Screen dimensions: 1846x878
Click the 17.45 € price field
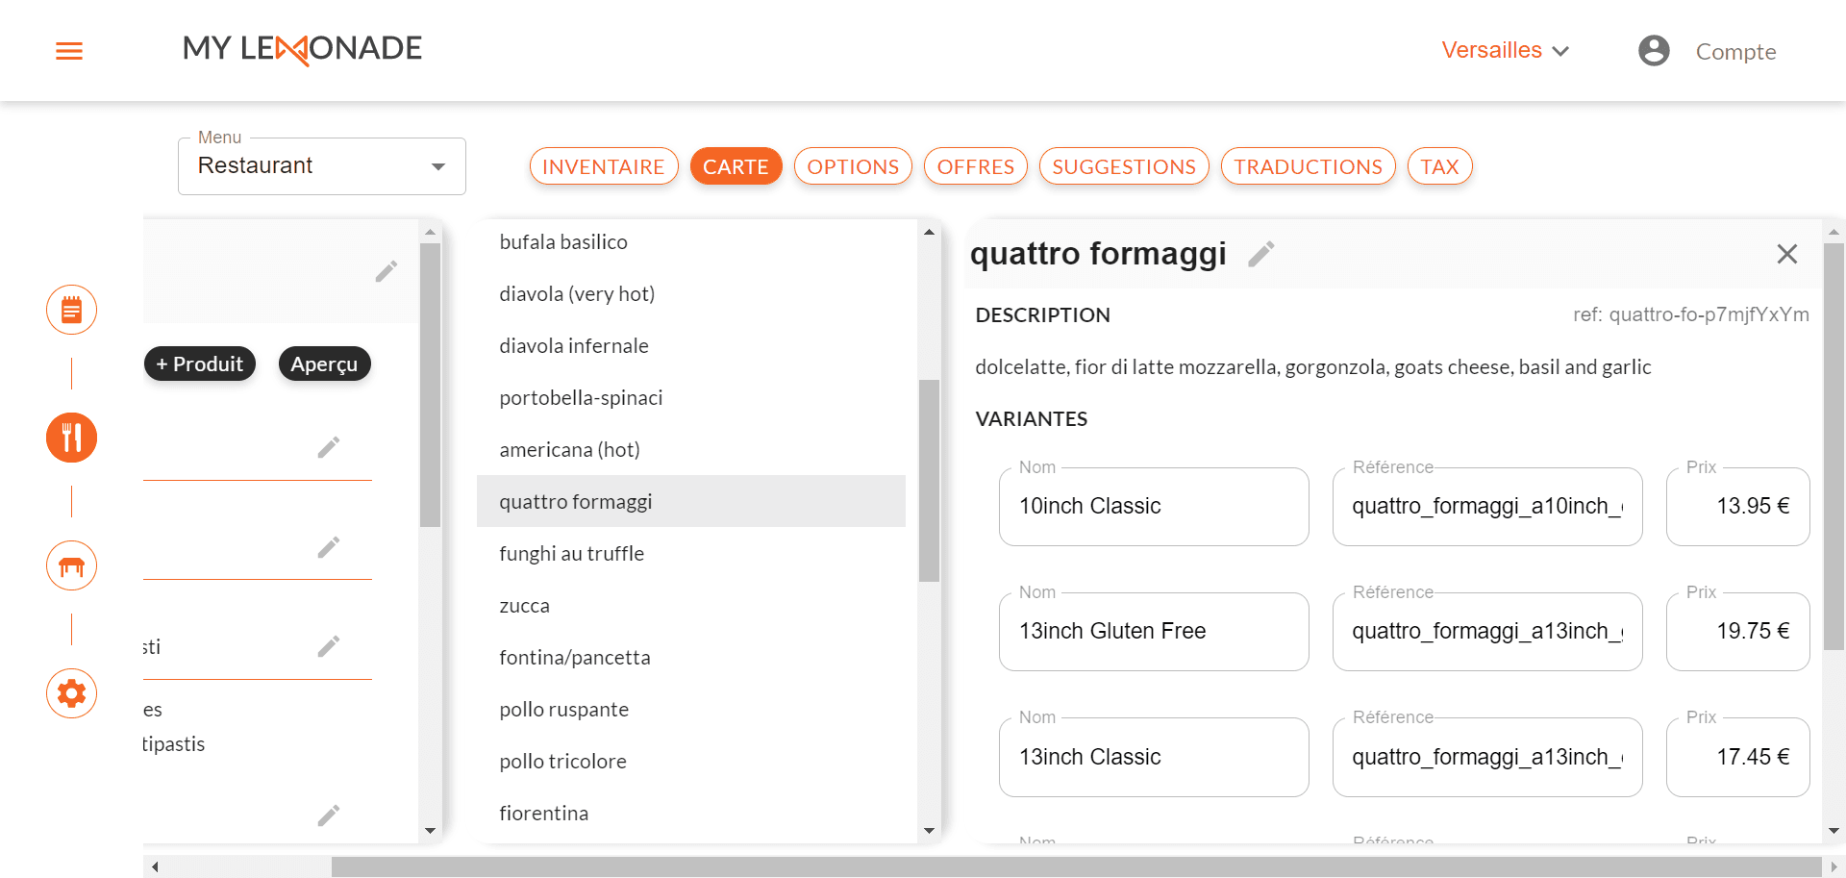click(x=1738, y=758)
